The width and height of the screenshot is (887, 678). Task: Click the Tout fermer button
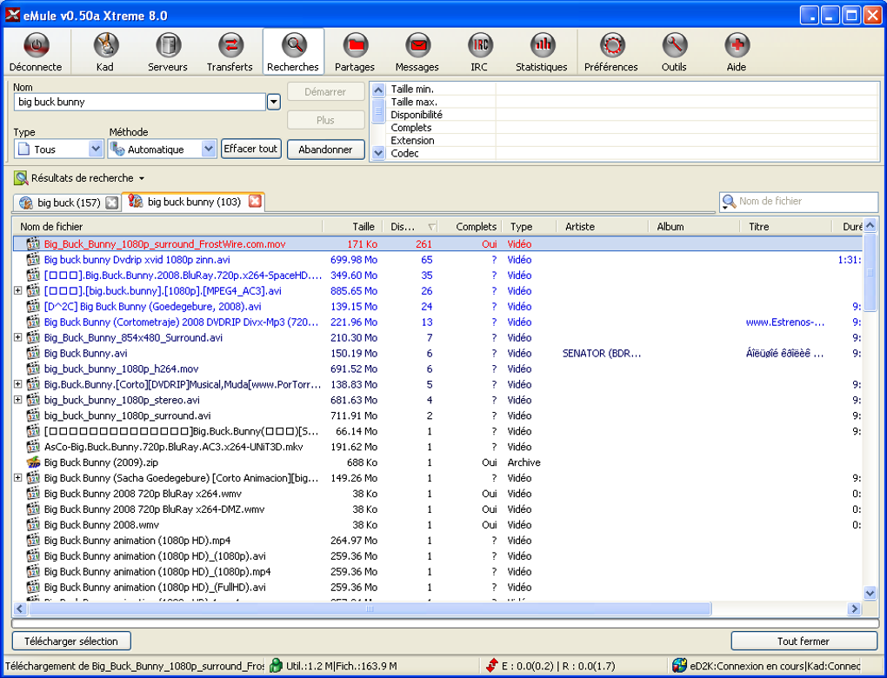804,641
